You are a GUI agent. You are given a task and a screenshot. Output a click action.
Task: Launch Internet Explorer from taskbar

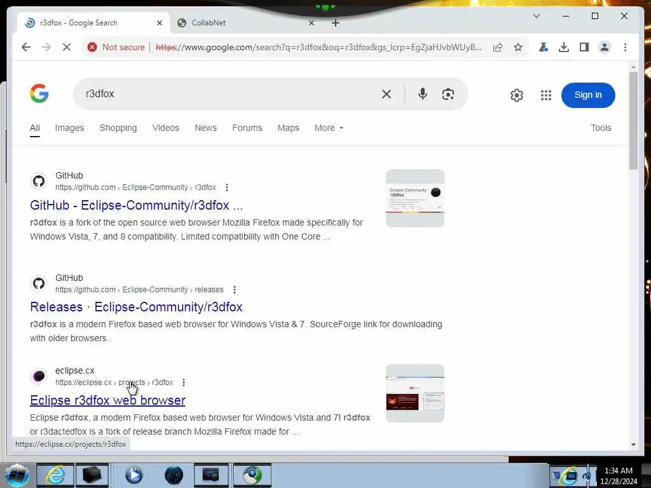55,475
